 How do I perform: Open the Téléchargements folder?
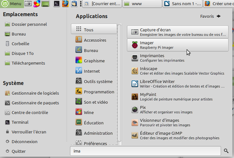(28, 63)
